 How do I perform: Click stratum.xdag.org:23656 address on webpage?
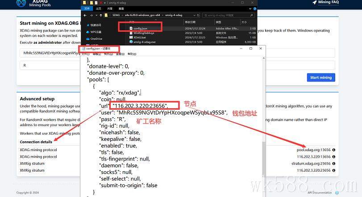[311, 164]
